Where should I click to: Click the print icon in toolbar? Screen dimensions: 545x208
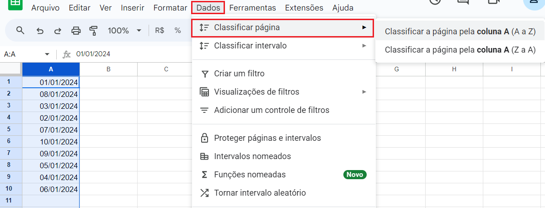click(x=76, y=31)
